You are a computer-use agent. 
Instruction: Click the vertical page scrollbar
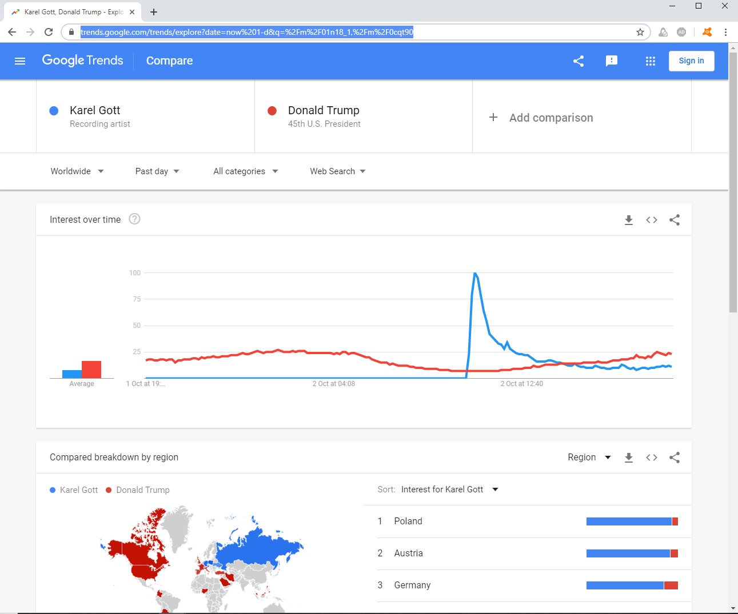733,183
